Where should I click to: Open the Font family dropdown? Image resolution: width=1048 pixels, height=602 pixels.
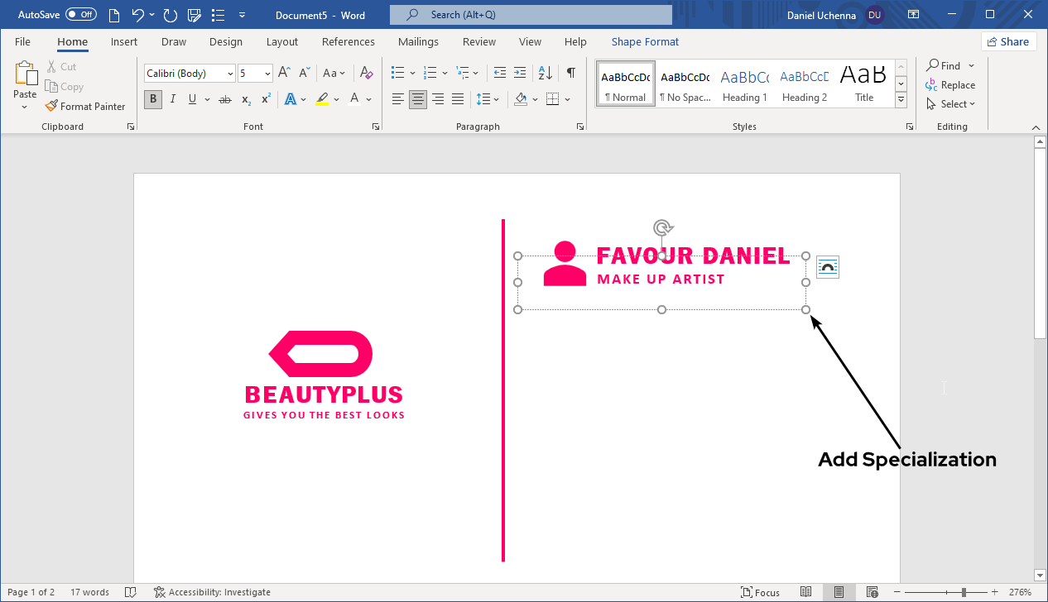pyautogui.click(x=230, y=73)
